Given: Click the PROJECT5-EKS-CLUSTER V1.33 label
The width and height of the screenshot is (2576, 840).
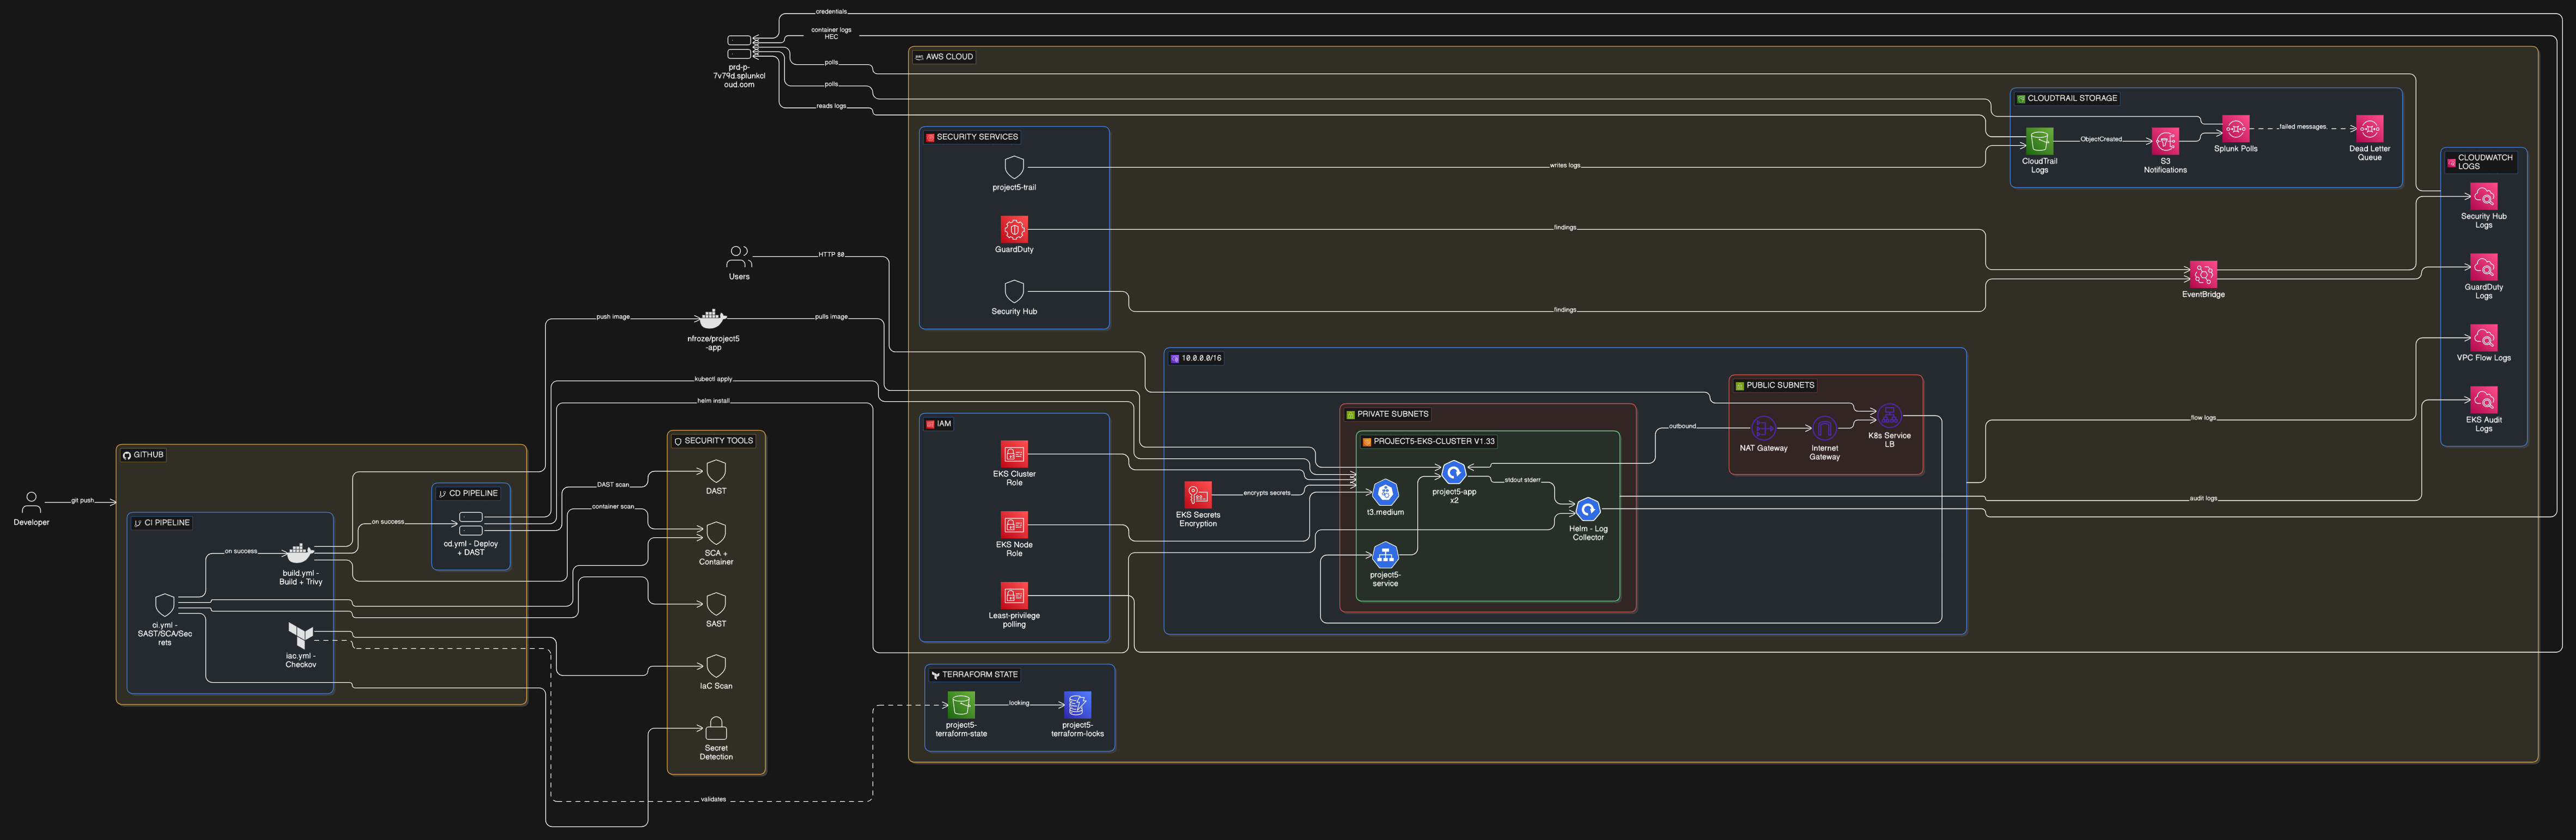Looking at the screenshot, I should 1434,440.
